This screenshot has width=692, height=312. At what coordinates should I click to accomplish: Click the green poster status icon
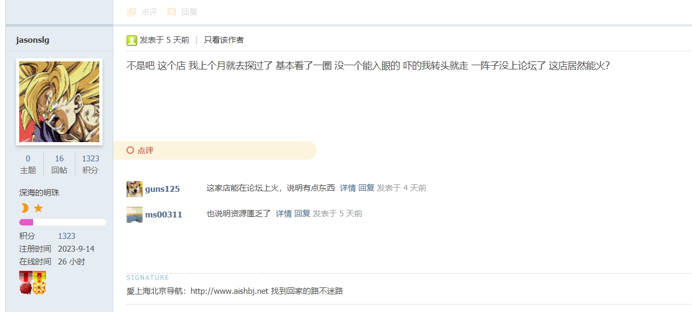pos(132,40)
